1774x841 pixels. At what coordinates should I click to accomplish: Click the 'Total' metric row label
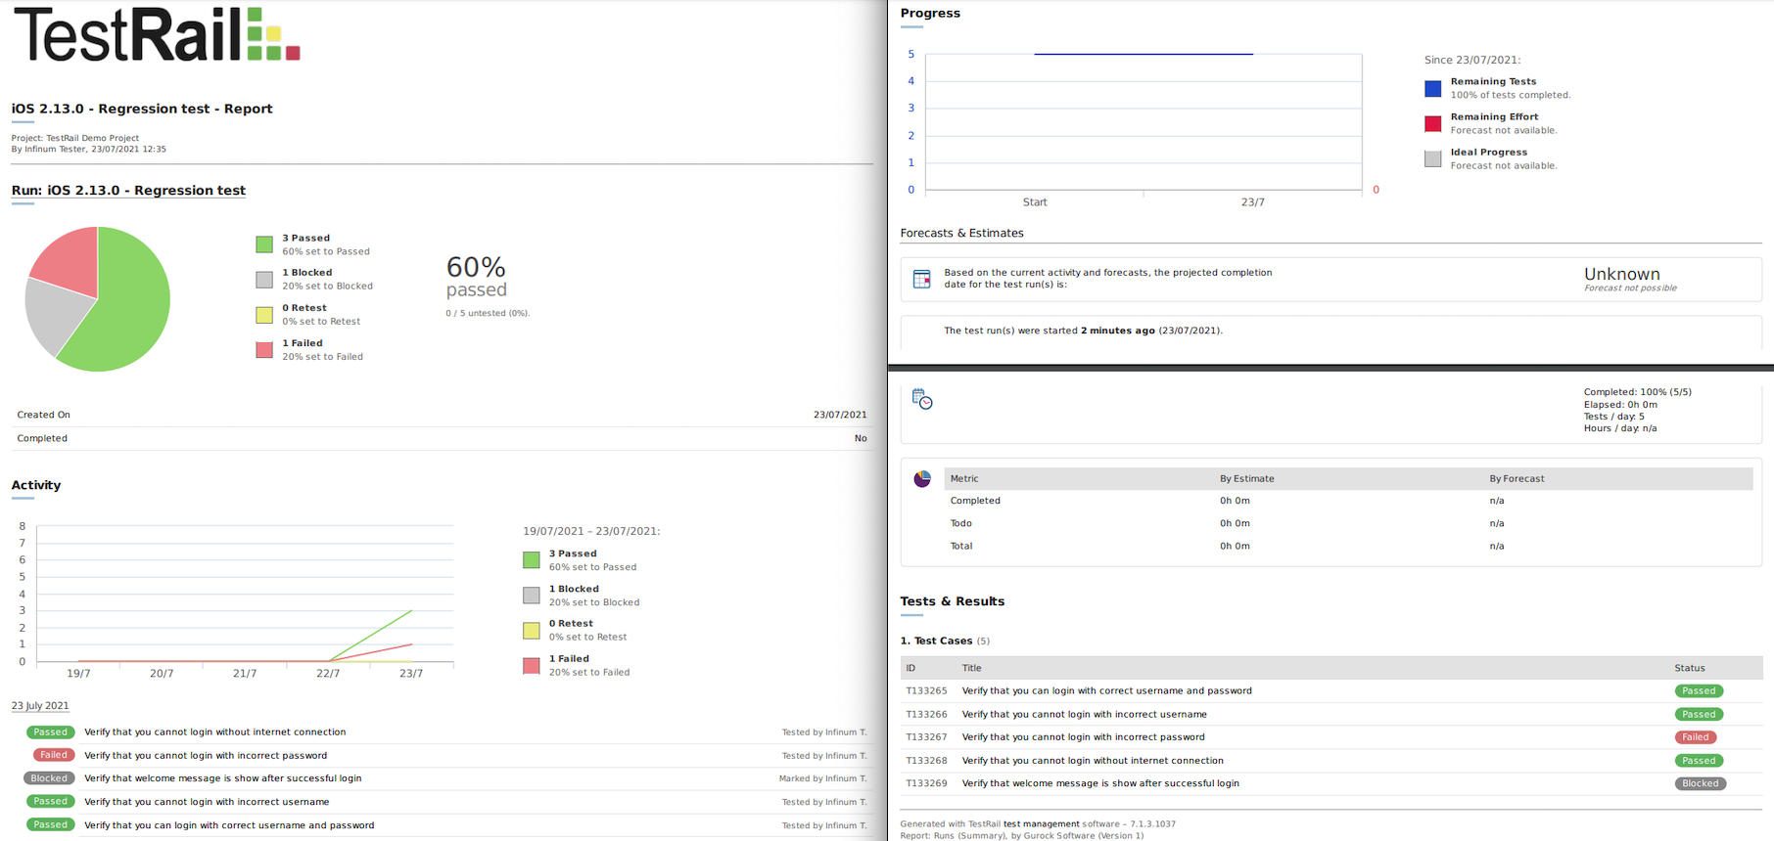pos(961,547)
